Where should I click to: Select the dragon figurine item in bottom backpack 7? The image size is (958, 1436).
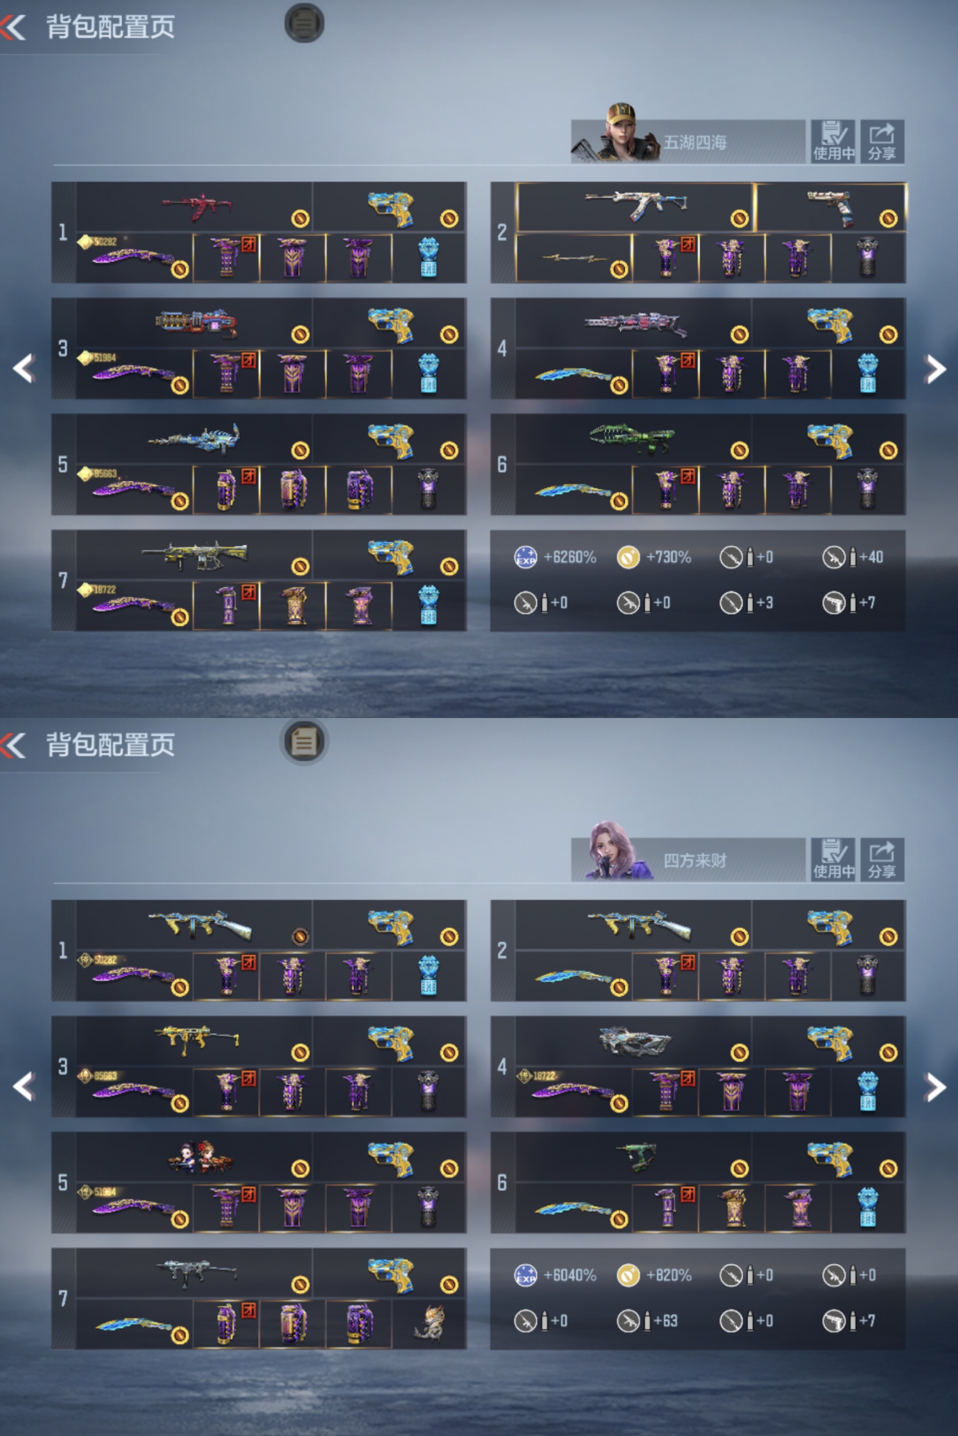[429, 1322]
